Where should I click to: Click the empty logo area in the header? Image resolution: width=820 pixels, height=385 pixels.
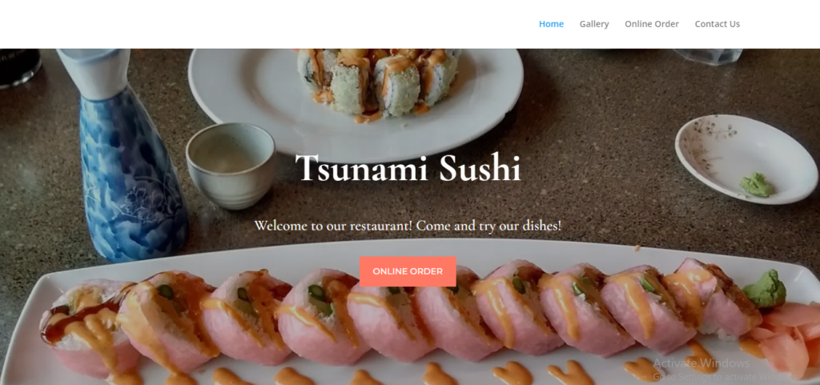[x=131, y=24]
